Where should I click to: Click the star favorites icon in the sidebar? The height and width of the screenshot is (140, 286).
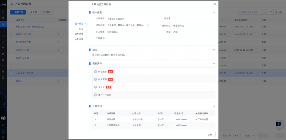tap(3, 125)
